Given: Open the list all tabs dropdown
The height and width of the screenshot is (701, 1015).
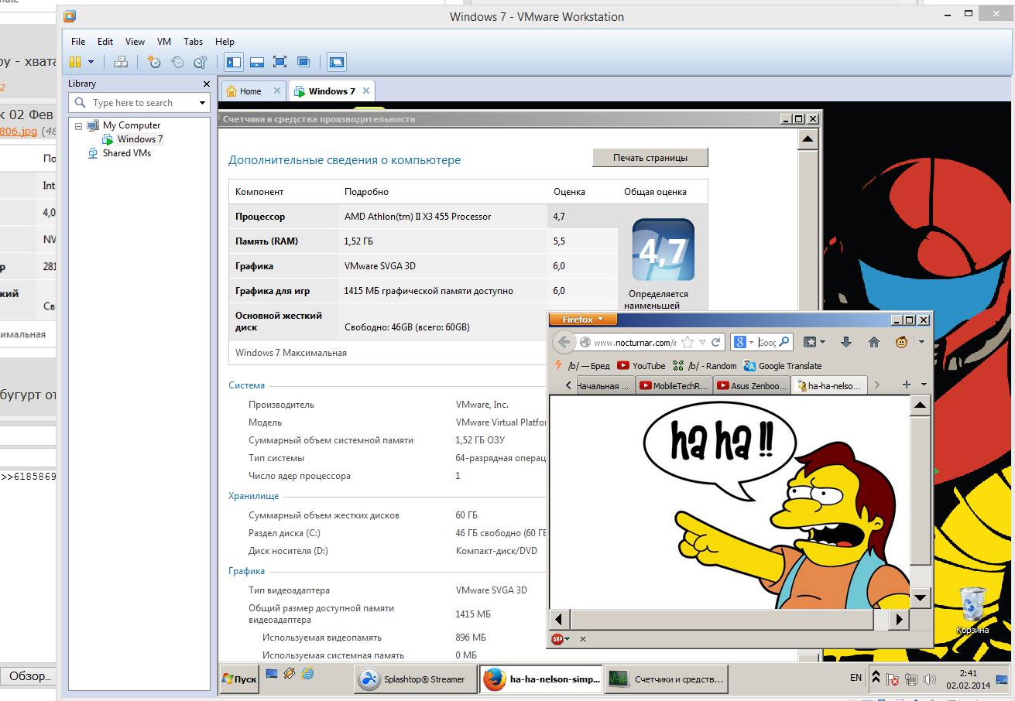Looking at the screenshot, I should point(923,385).
